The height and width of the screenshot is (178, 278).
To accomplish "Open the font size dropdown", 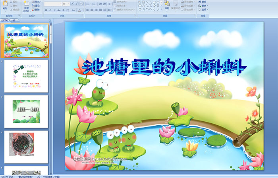I will click(69, 4).
